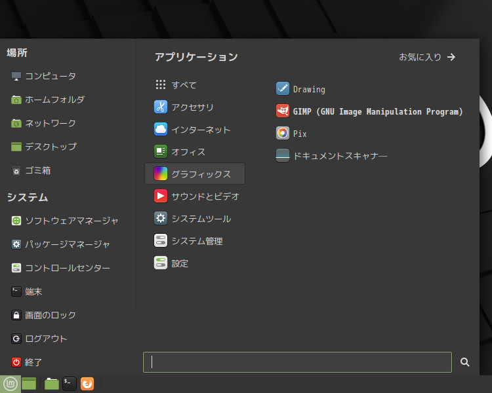
Task: Launch パッケージマネージャ package manager icon
Action: tap(16, 244)
